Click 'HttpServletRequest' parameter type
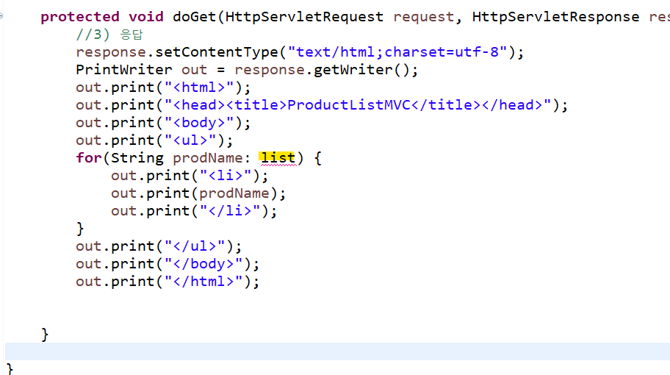This screenshot has height=375, width=670. [x=304, y=17]
